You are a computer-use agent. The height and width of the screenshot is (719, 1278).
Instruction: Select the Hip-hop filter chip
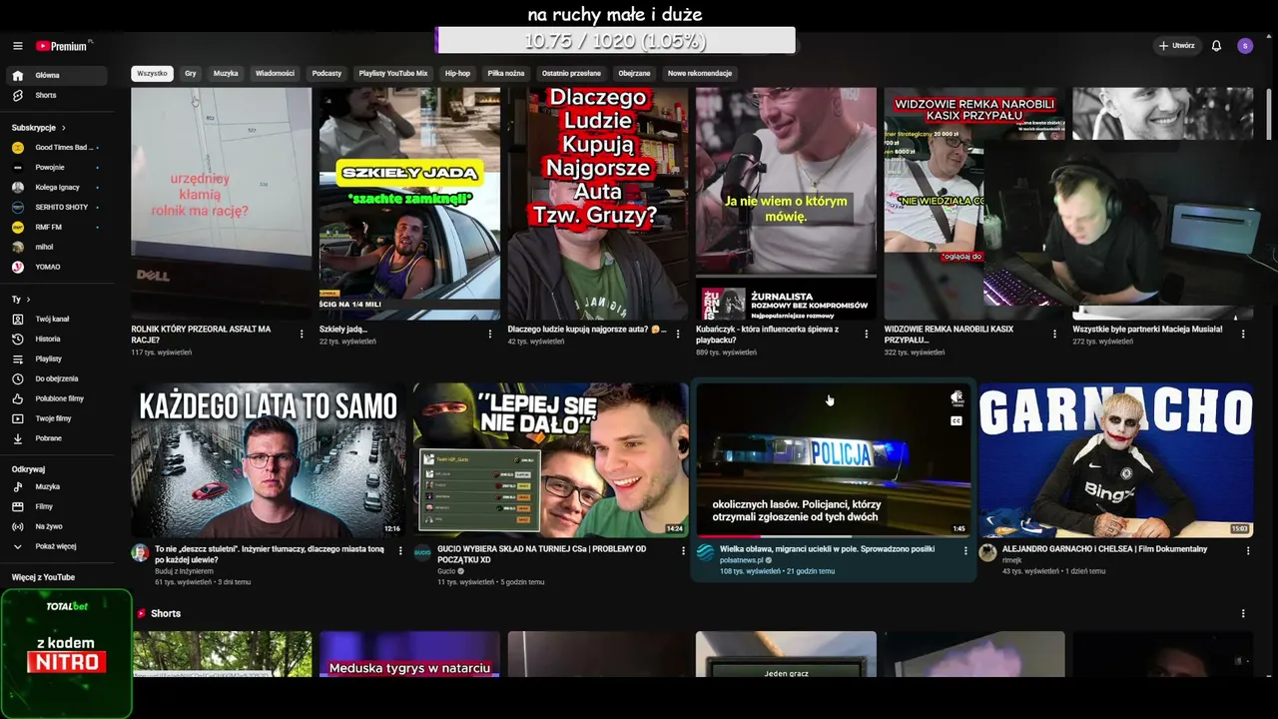pyautogui.click(x=457, y=74)
